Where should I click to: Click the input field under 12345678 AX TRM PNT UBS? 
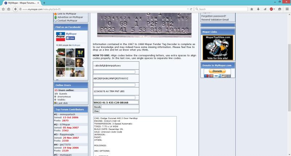pyautogui.click(x=114, y=98)
